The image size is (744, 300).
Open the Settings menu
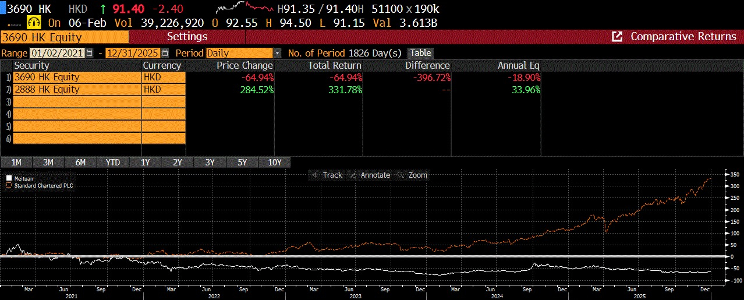(x=187, y=37)
